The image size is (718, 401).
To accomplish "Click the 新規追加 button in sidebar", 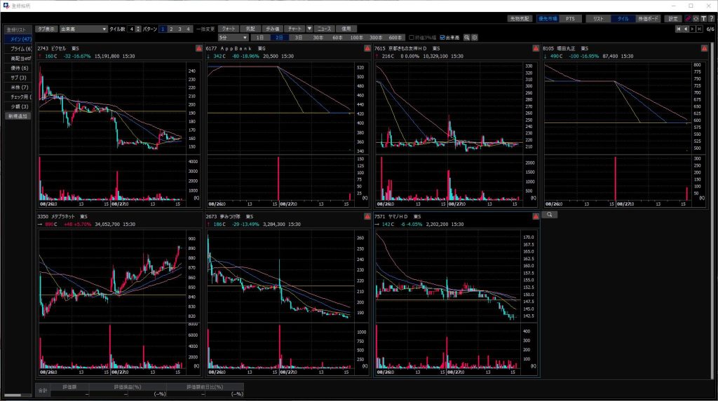I will pos(18,115).
